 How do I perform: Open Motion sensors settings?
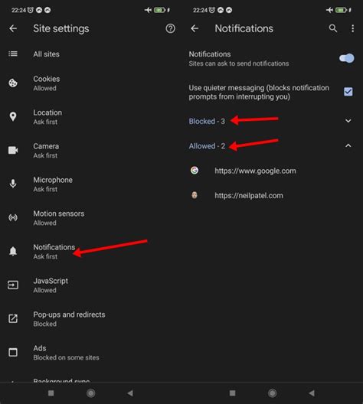click(90, 218)
